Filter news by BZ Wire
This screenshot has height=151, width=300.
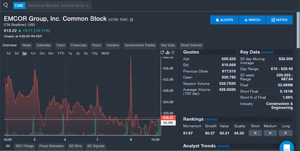tap(75, 146)
